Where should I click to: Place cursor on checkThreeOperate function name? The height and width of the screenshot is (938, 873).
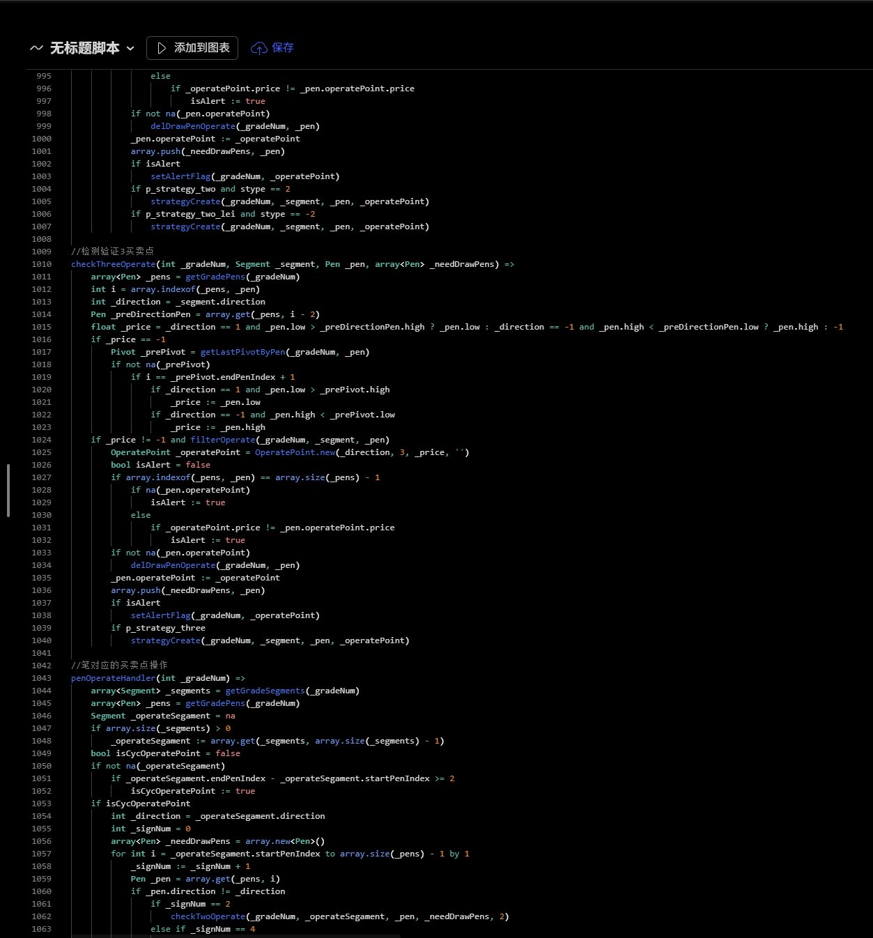(113, 264)
